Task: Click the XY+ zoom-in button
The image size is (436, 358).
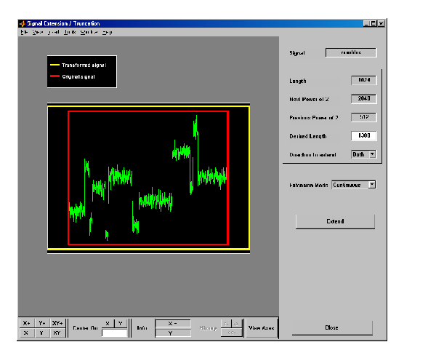Action: point(57,323)
